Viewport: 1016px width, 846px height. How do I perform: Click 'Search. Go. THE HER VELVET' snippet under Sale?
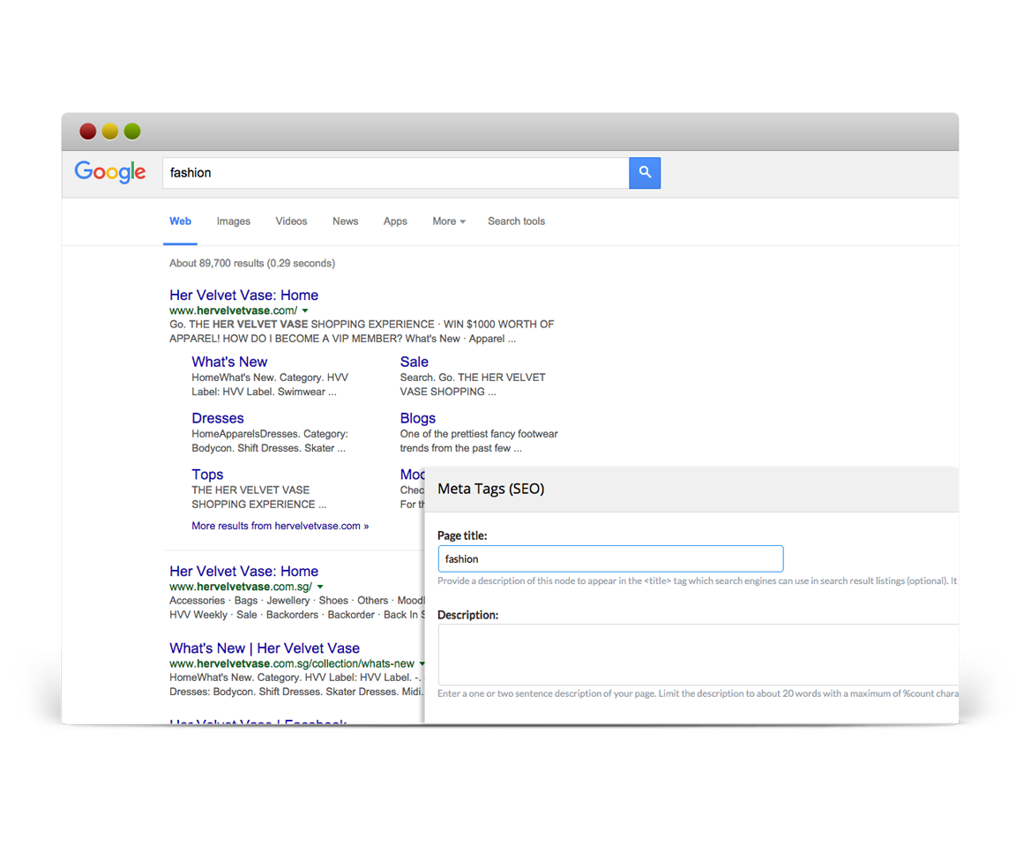pyautogui.click(x=473, y=378)
